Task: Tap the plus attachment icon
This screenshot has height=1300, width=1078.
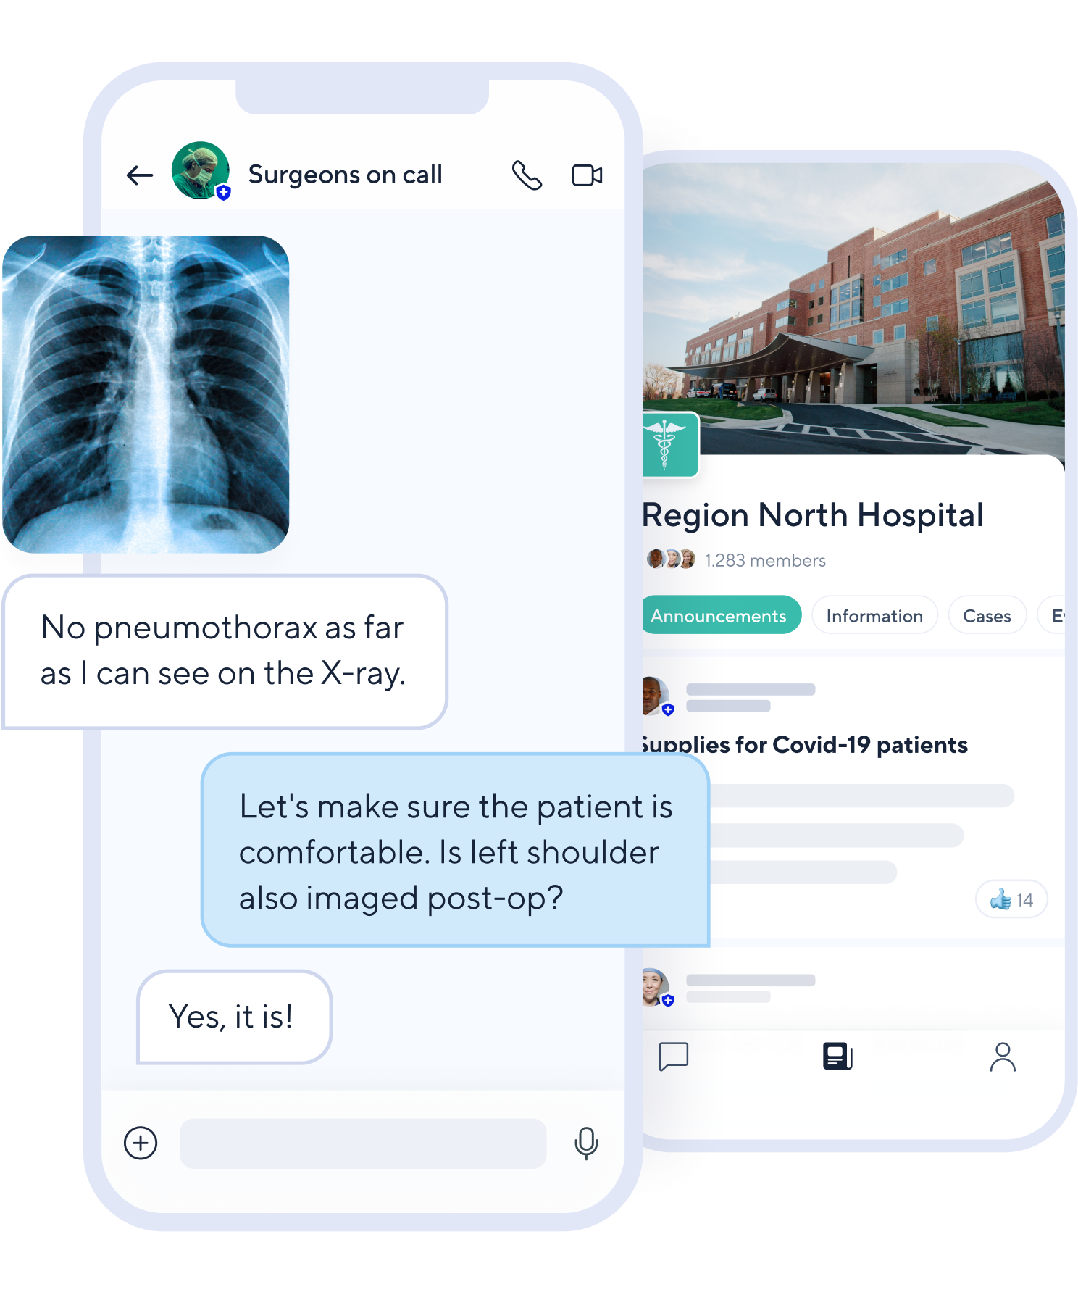Action: click(141, 1143)
